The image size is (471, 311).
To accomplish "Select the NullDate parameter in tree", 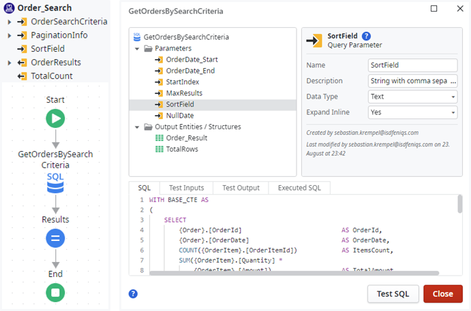I will (x=180, y=116).
